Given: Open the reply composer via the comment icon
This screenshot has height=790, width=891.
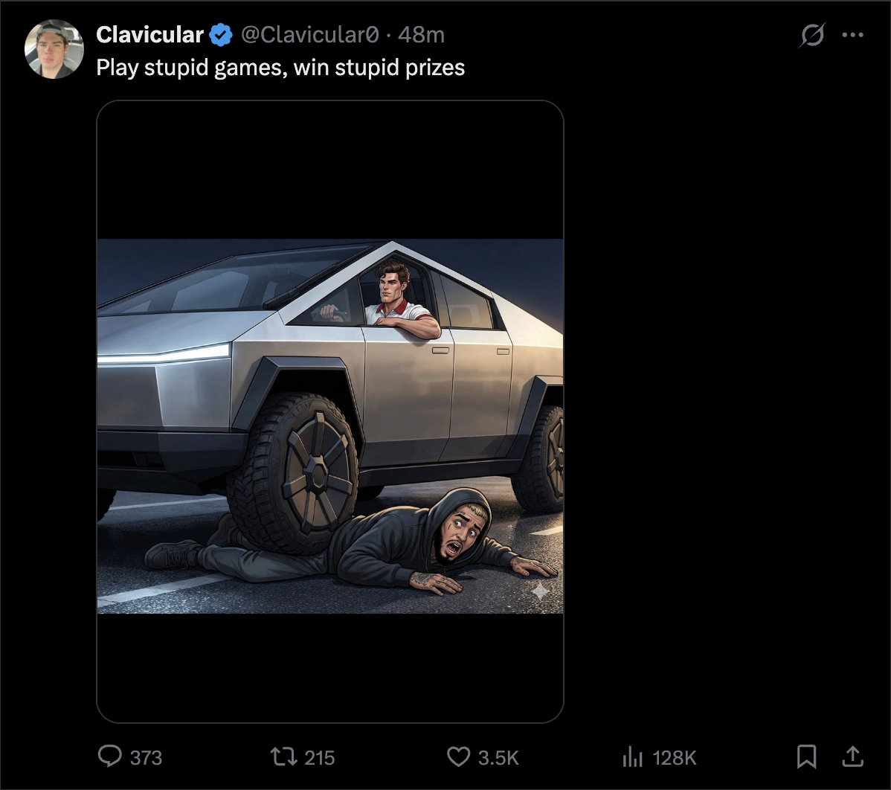Looking at the screenshot, I should (110, 757).
